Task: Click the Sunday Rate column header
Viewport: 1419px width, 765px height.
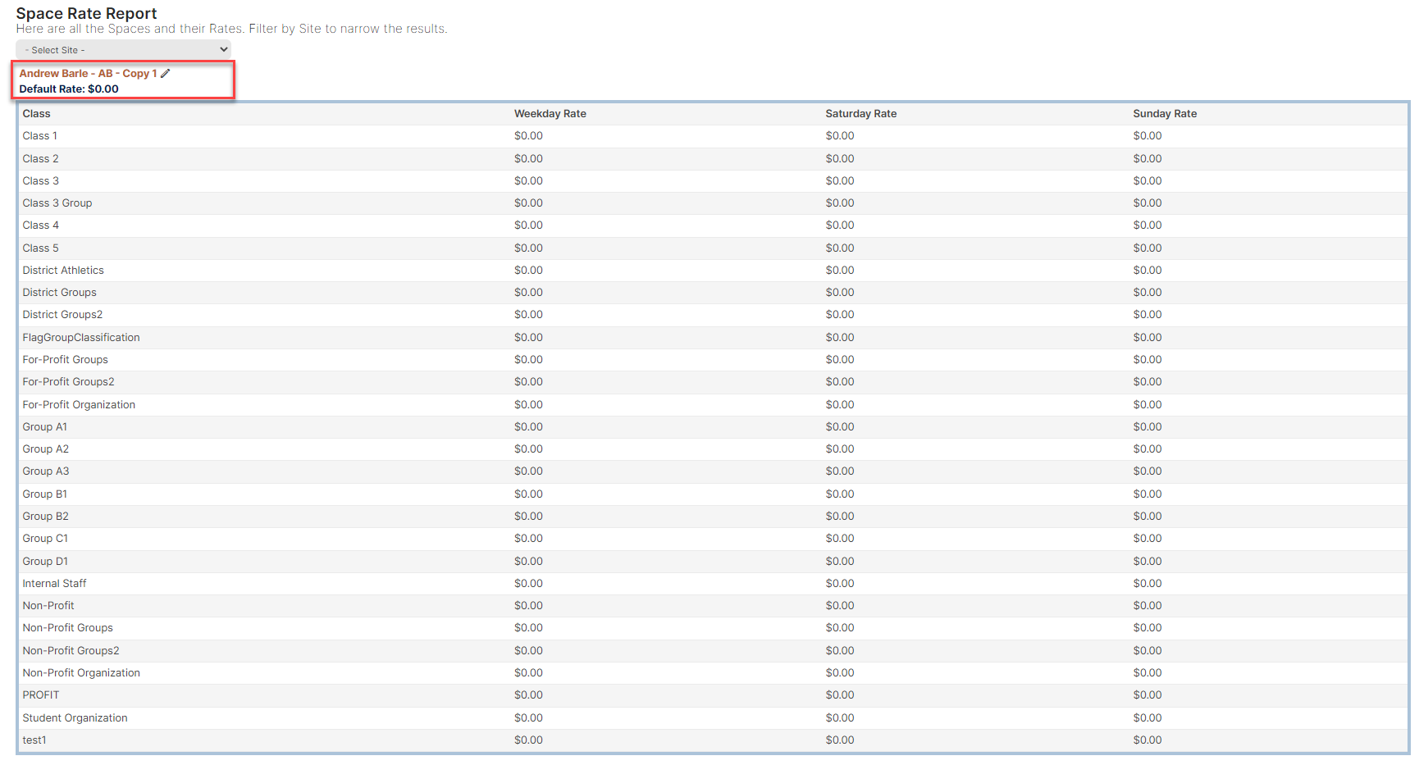Action: coord(1165,114)
